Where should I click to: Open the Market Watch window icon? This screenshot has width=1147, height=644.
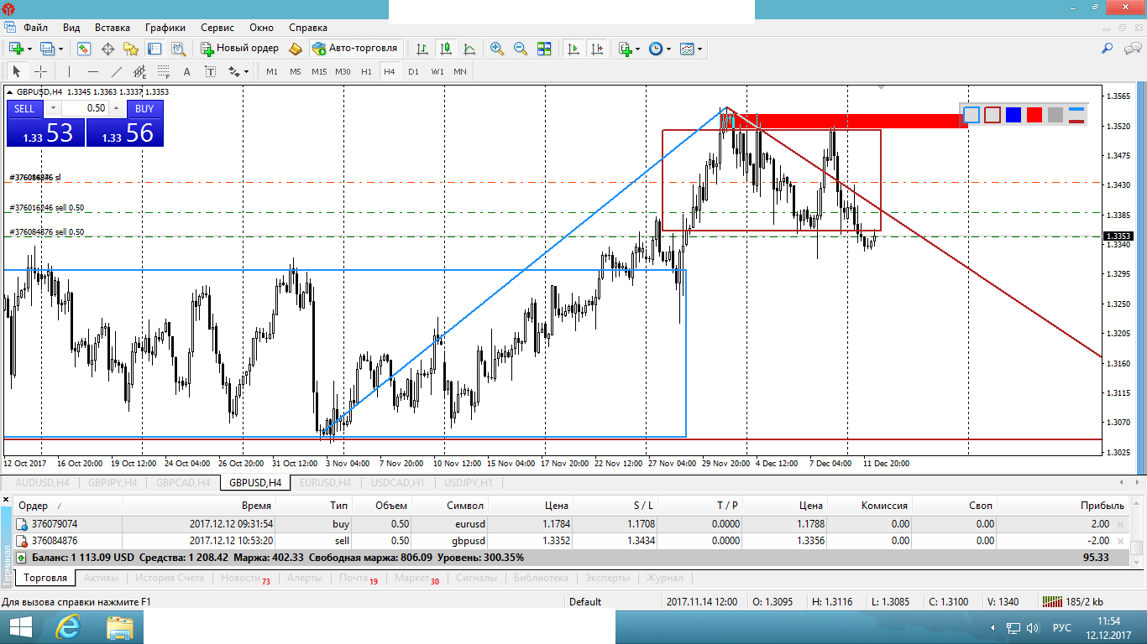pyautogui.click(x=84, y=49)
